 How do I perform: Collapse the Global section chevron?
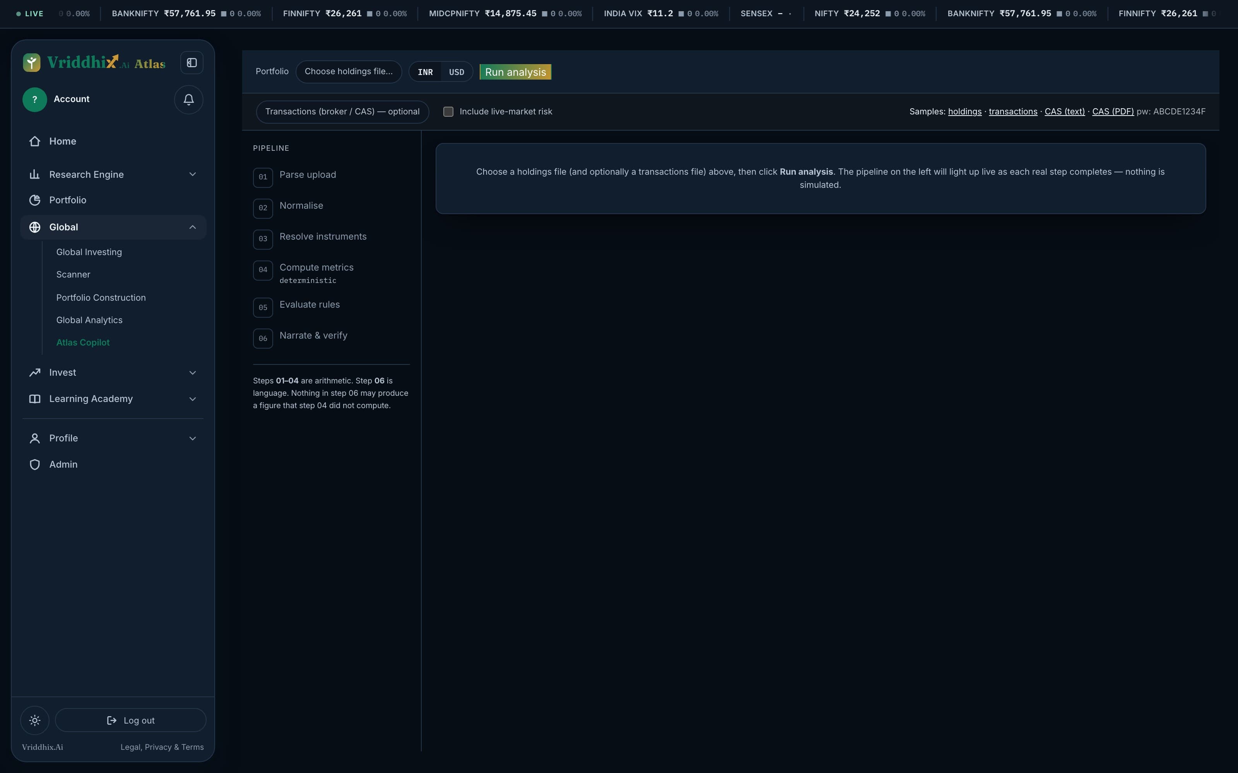pos(193,227)
